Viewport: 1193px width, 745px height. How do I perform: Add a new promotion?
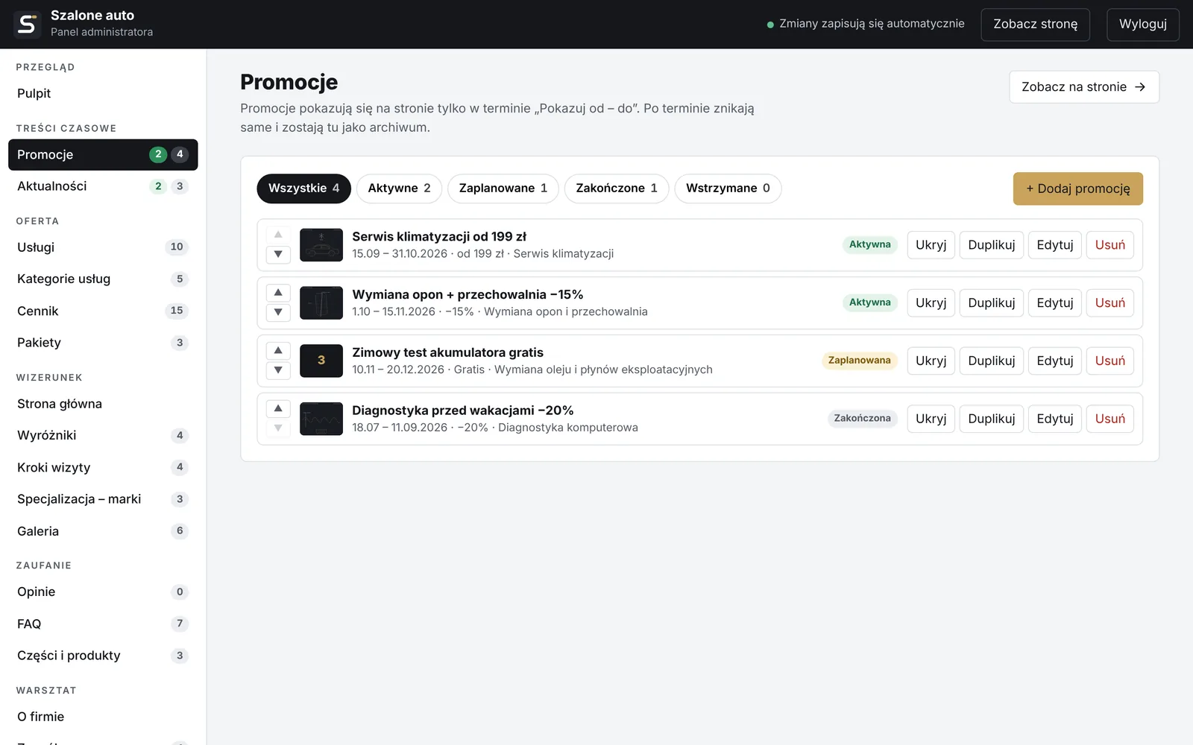pyautogui.click(x=1077, y=188)
